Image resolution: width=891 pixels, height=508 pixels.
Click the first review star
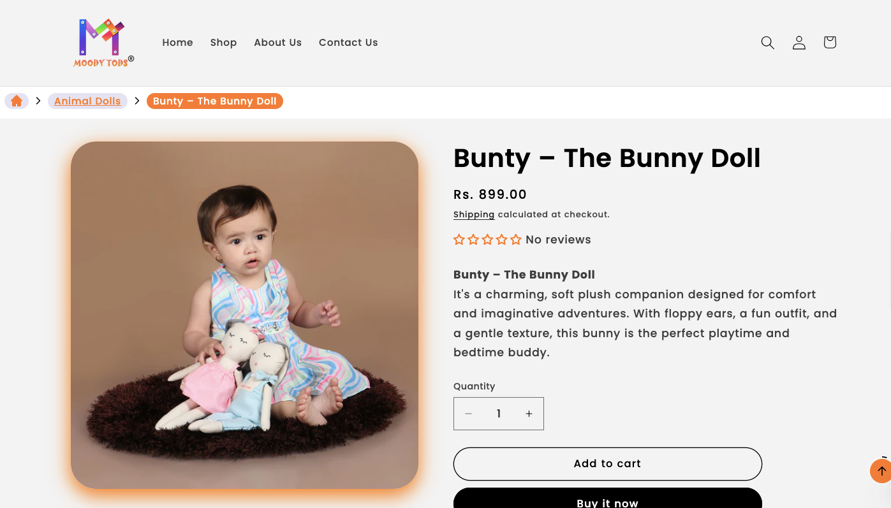pyautogui.click(x=459, y=240)
